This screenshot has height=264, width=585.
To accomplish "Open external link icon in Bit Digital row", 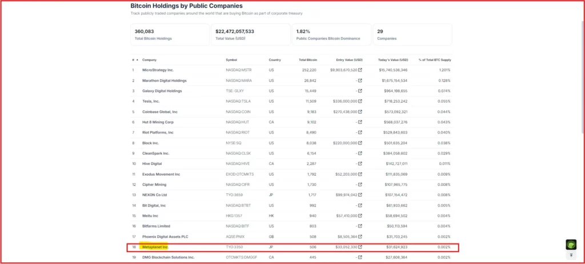I will click(360, 205).
